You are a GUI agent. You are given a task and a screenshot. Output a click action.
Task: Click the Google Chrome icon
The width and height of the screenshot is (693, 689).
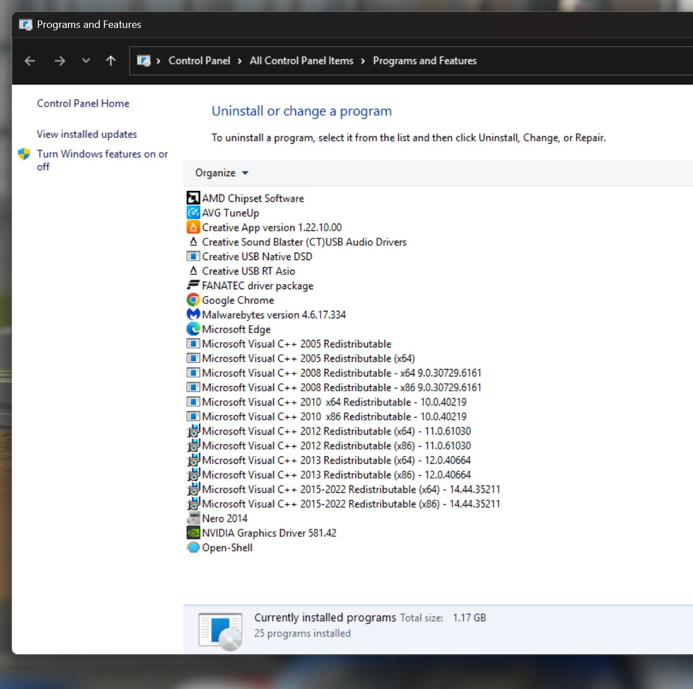tap(193, 300)
